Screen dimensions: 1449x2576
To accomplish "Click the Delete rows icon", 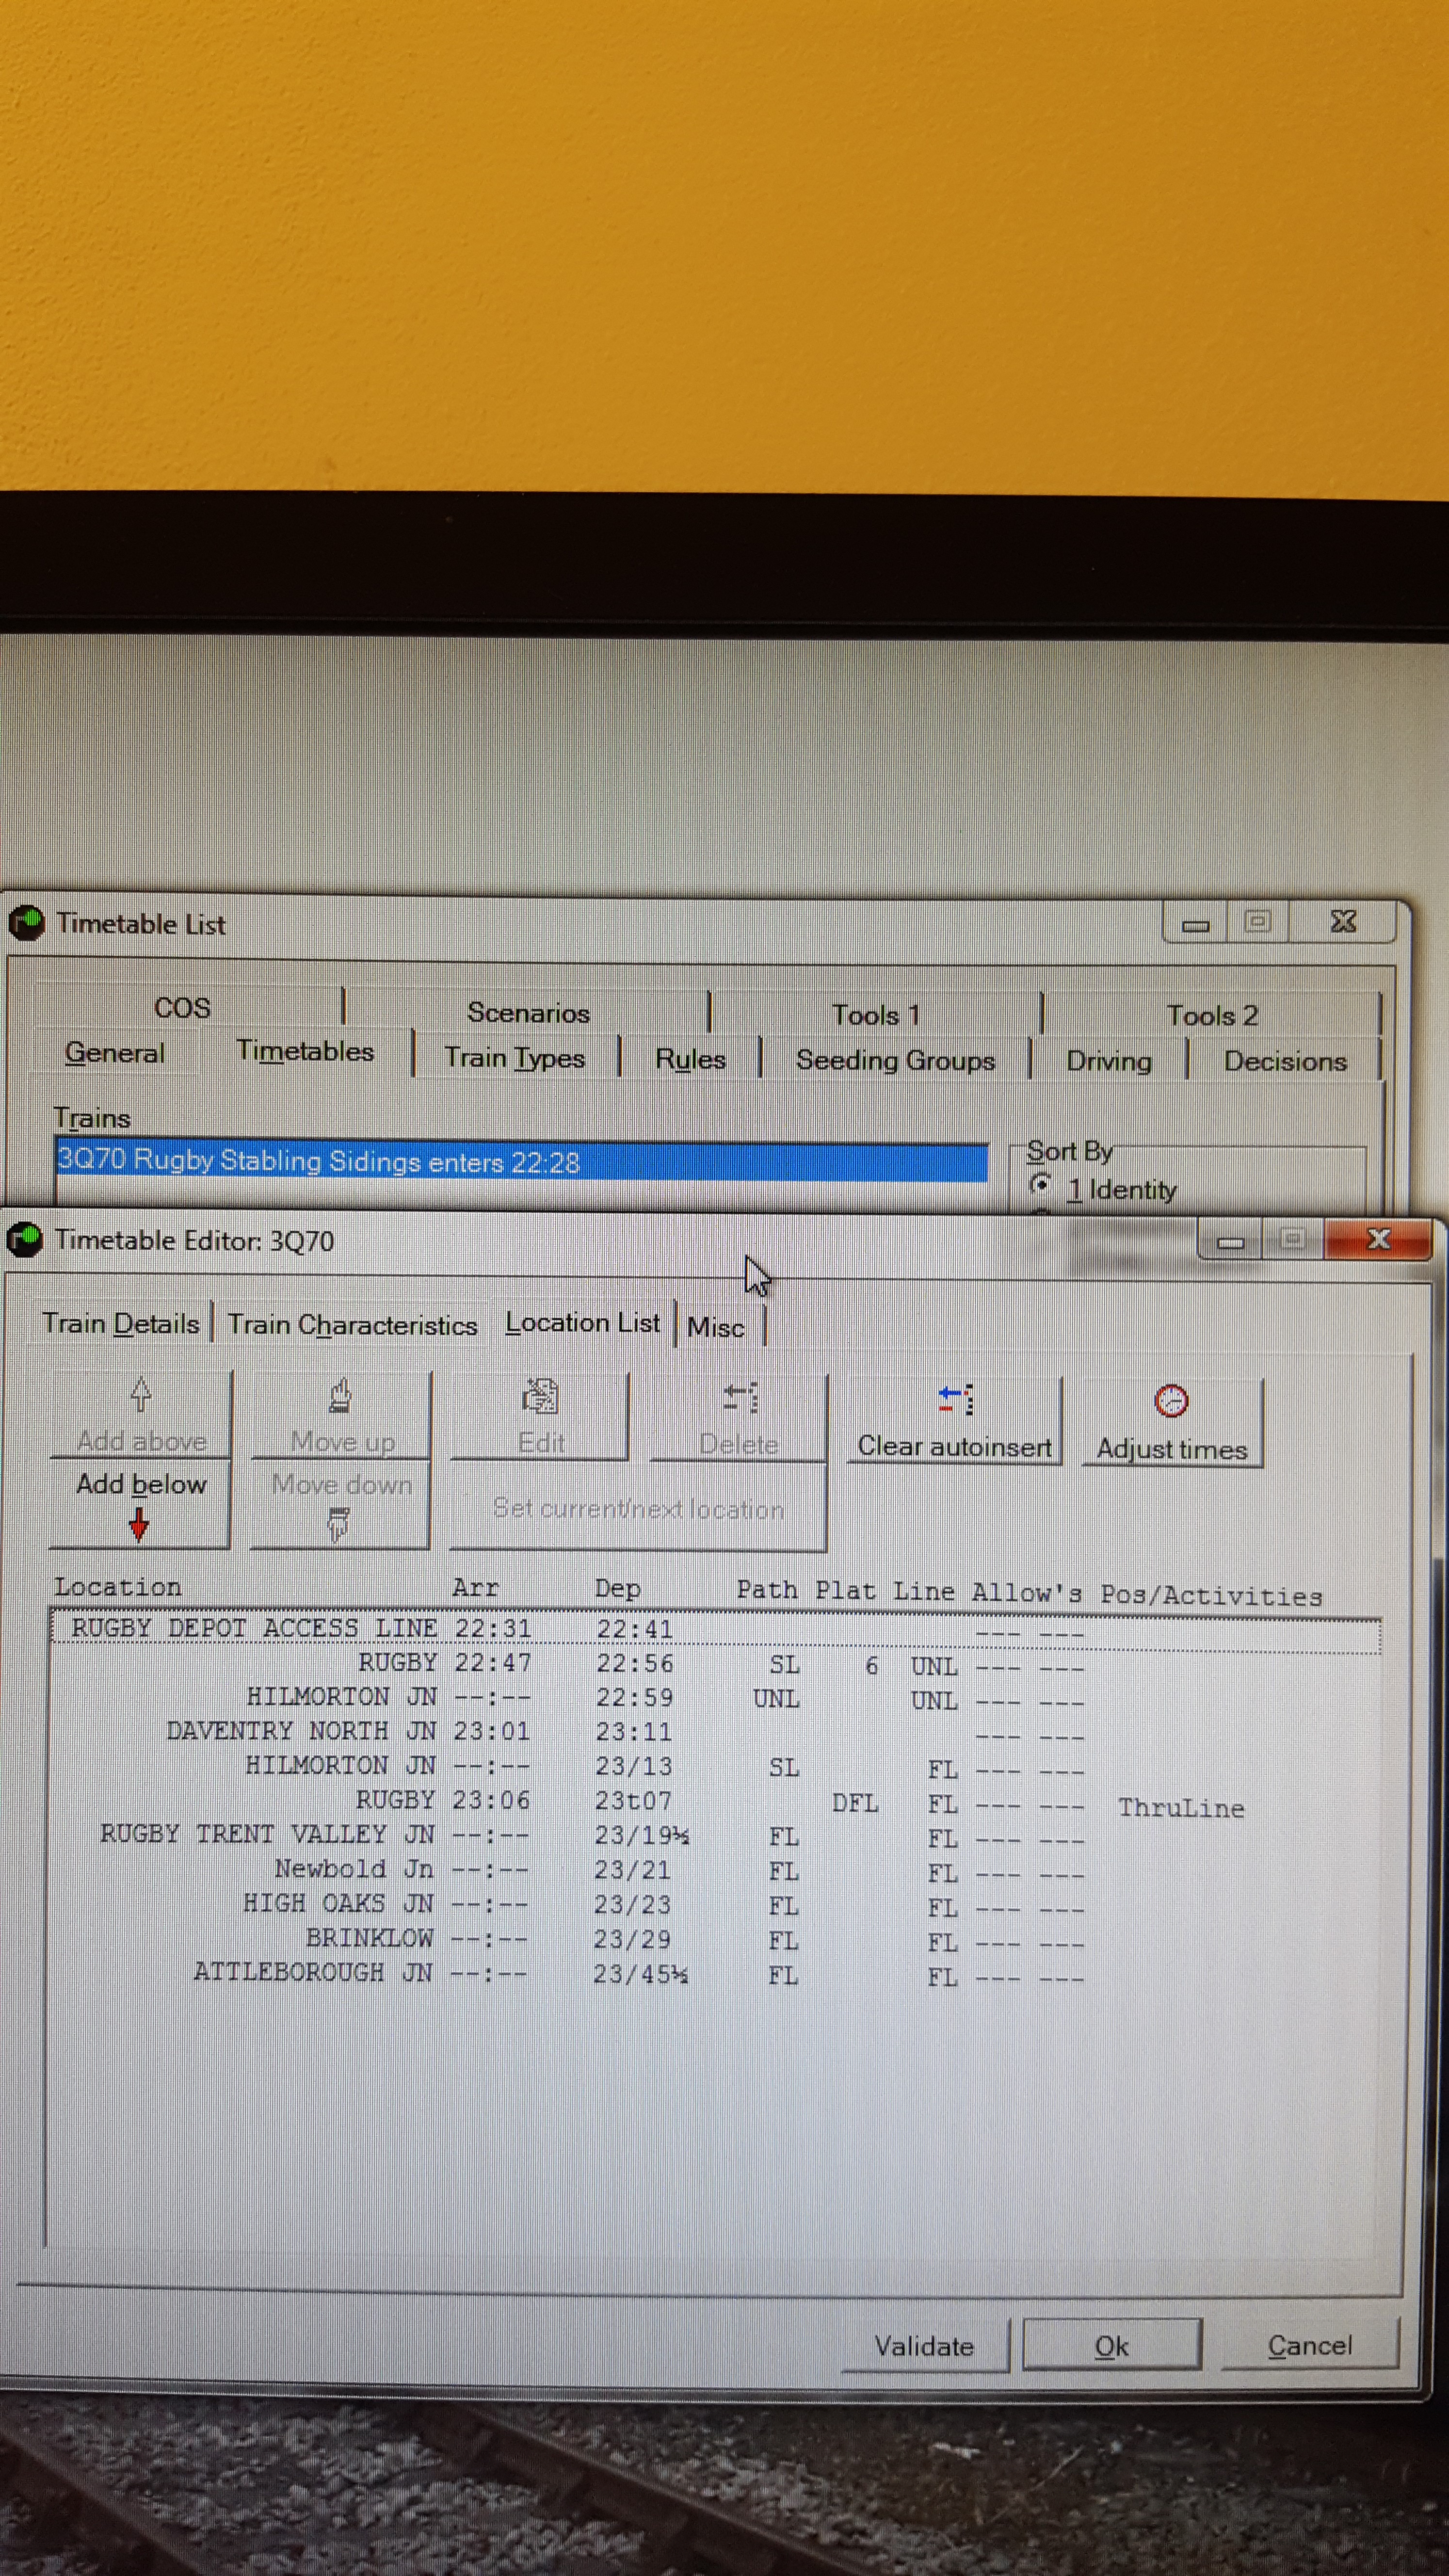I will 740,1397.
